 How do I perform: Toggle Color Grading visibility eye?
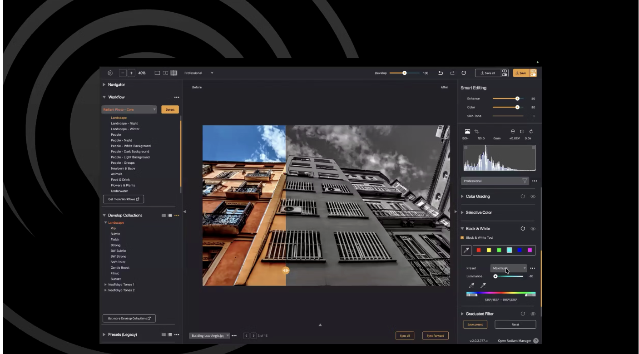point(533,197)
